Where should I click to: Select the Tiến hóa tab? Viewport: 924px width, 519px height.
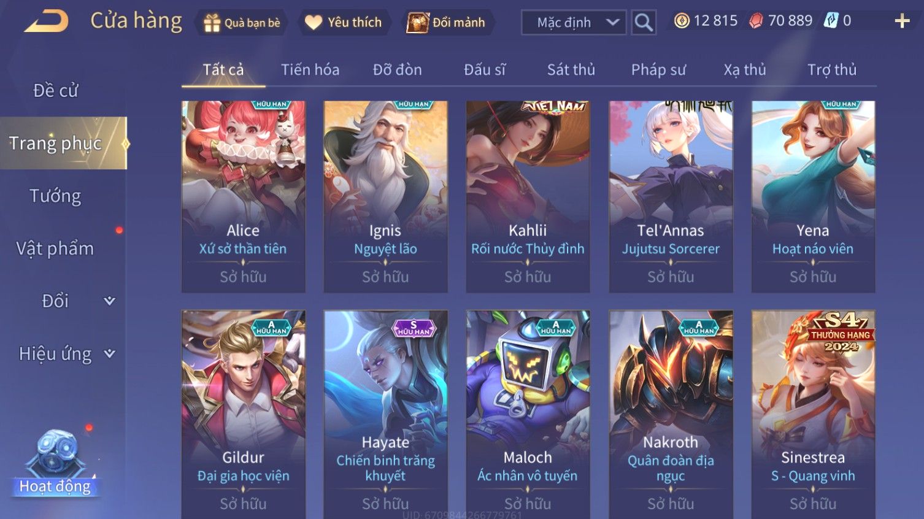[310, 70]
